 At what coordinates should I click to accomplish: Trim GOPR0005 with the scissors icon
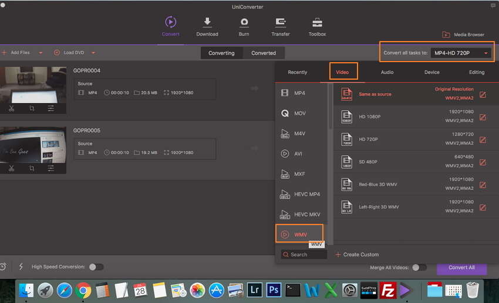click(12, 168)
